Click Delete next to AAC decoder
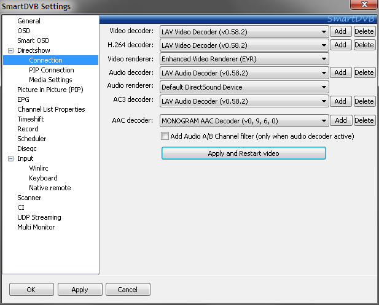Viewport: 379px width, 305px height. 364,120
